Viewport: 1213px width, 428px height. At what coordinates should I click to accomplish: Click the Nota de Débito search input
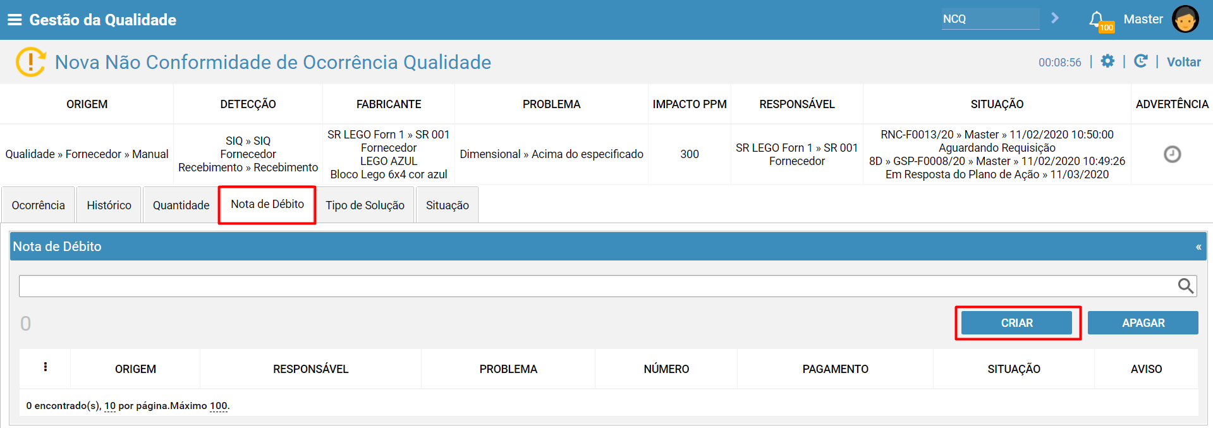[597, 286]
